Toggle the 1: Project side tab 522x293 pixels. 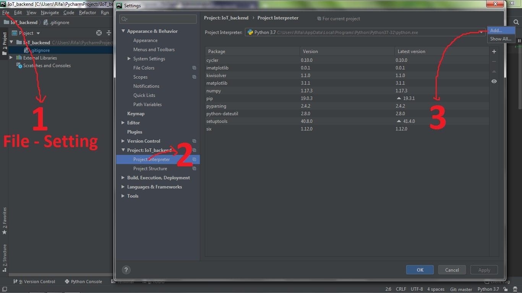pos(5,43)
